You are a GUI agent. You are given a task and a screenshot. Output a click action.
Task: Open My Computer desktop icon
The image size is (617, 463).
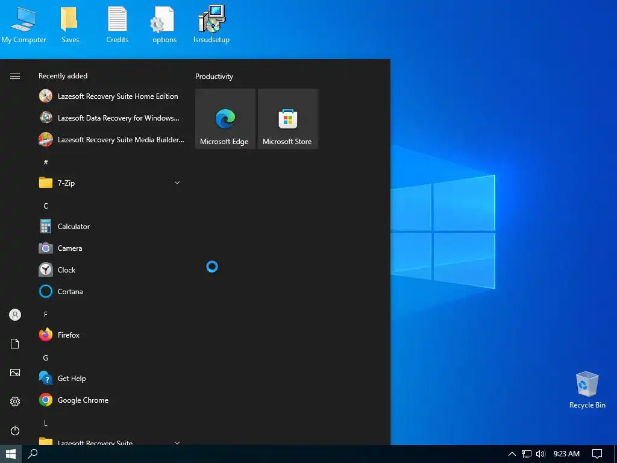[x=23, y=24]
